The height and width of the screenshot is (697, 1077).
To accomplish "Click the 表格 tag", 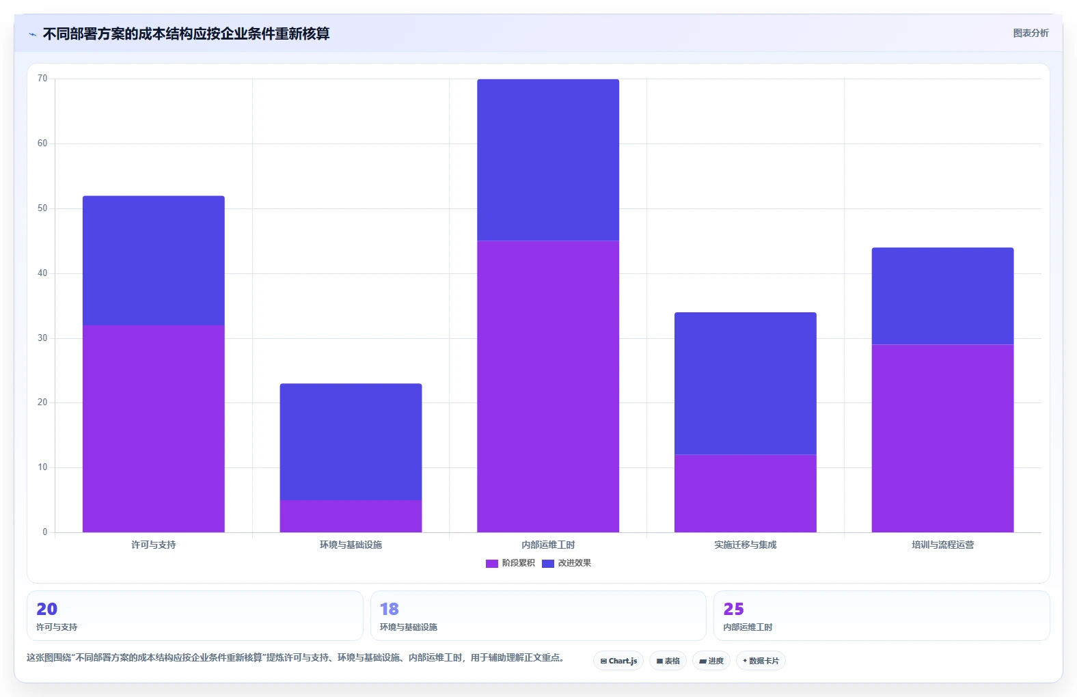I will [x=668, y=661].
